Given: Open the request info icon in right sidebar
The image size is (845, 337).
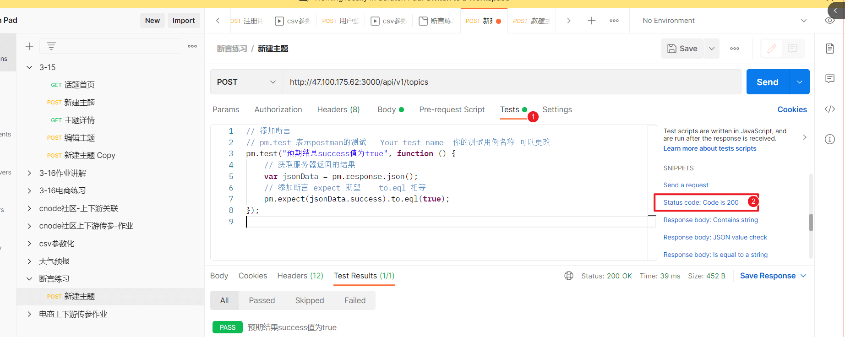Looking at the screenshot, I should tap(829, 139).
